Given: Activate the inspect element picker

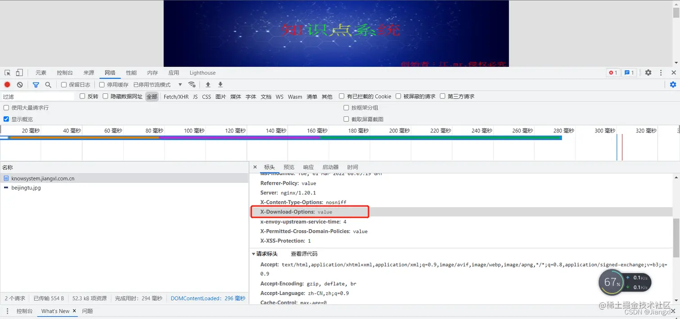Looking at the screenshot, I should pos(7,72).
